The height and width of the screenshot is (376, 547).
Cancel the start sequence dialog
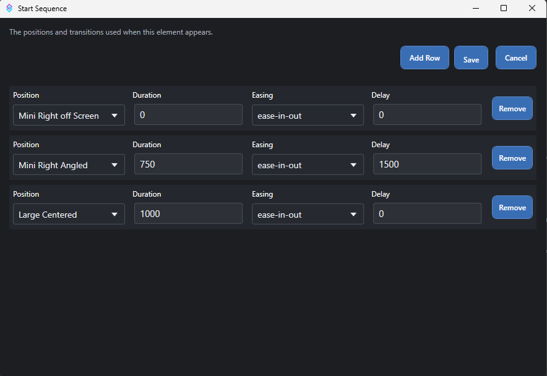click(515, 58)
